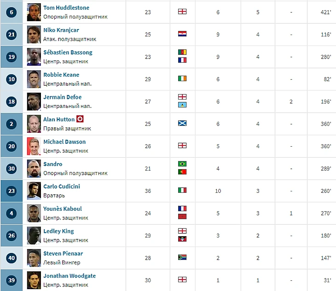The height and width of the screenshot is (291, 336).
Task: Click the Ireland flag in Robbie Keane's row
Action: 182,78
